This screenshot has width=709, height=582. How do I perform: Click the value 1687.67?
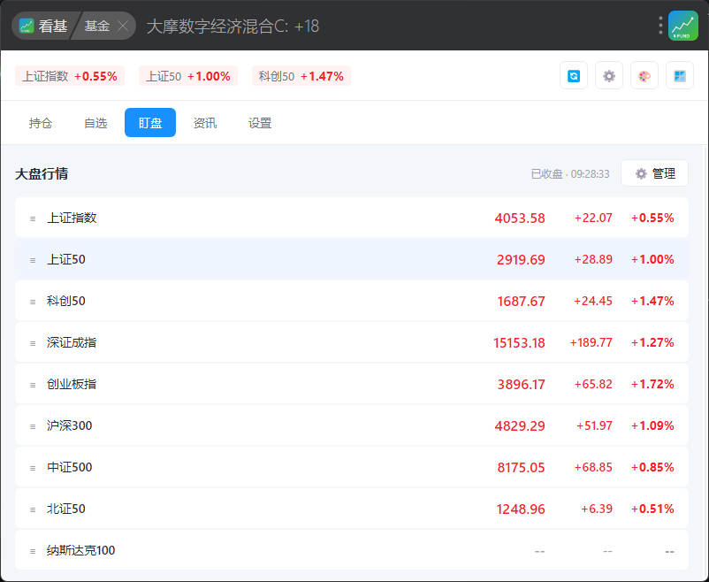click(522, 302)
